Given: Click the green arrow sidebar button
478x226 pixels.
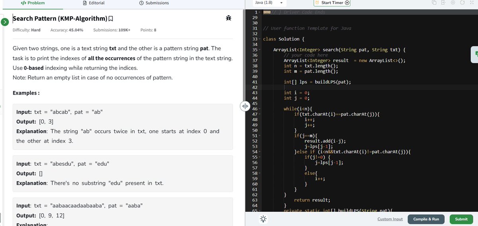Looking at the screenshot, I should 5,22.
